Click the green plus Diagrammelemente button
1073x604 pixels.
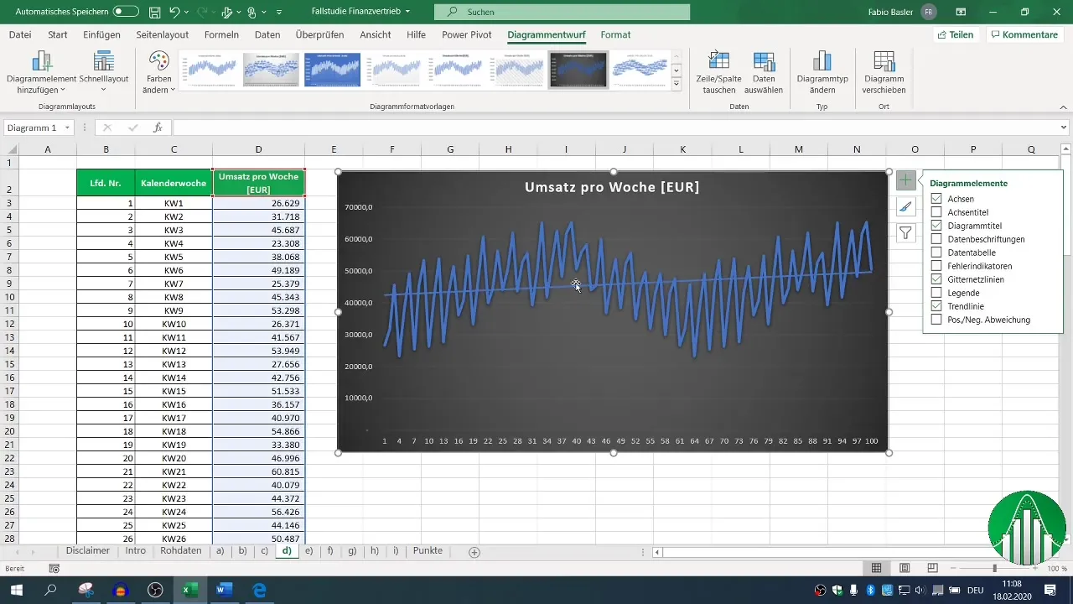point(905,180)
